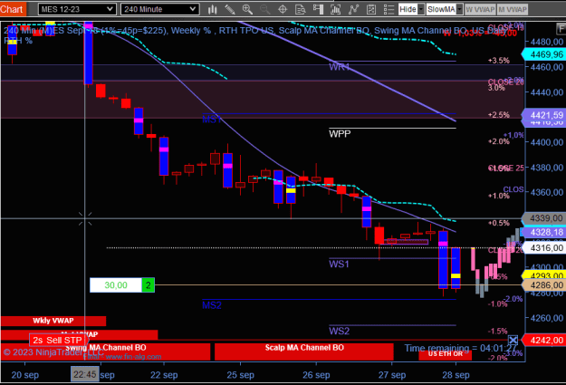
Task: Toggle the W VWAP button
Action: [480, 9]
